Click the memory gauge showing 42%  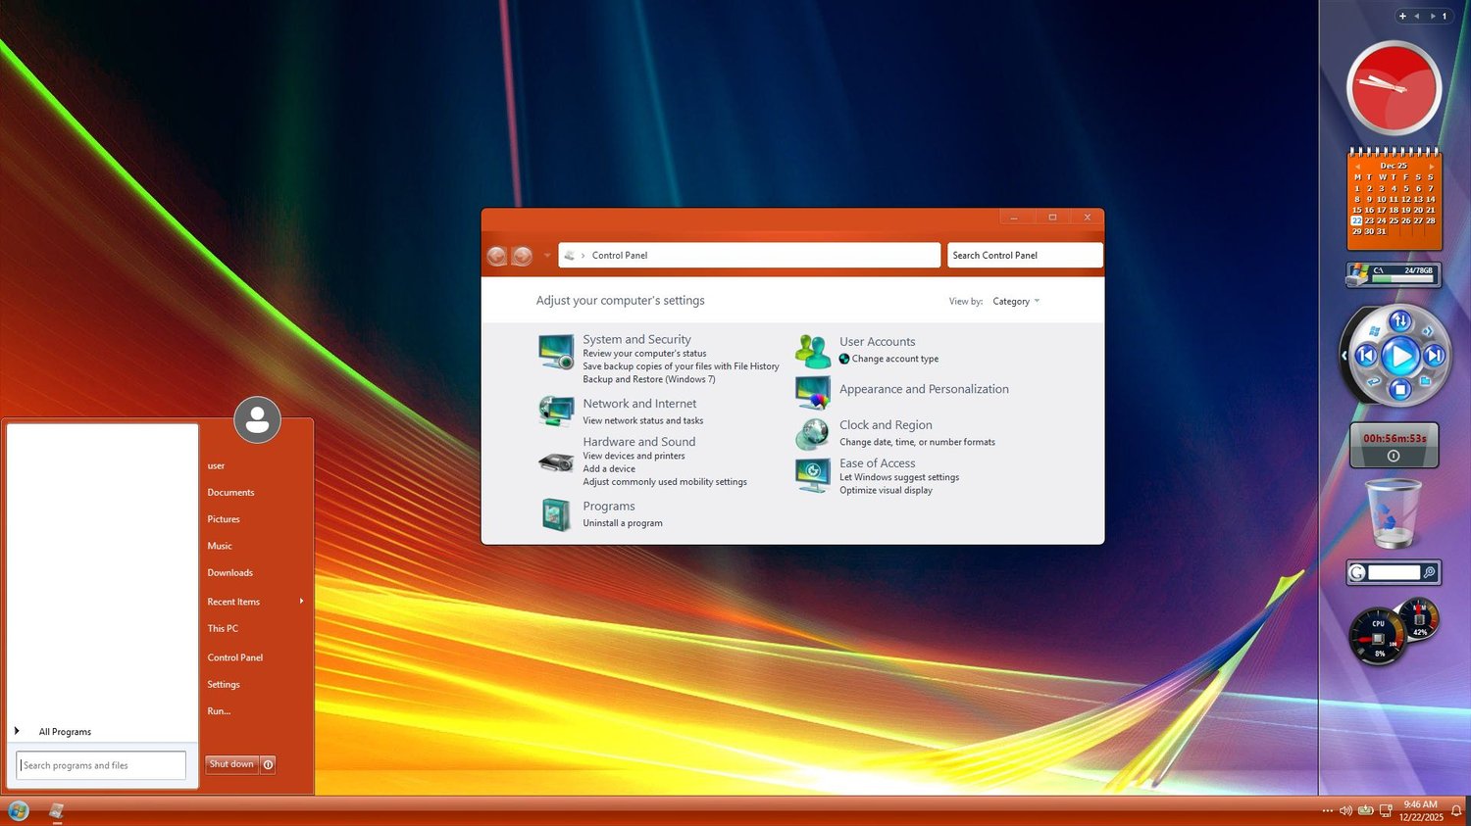pyautogui.click(x=1419, y=619)
